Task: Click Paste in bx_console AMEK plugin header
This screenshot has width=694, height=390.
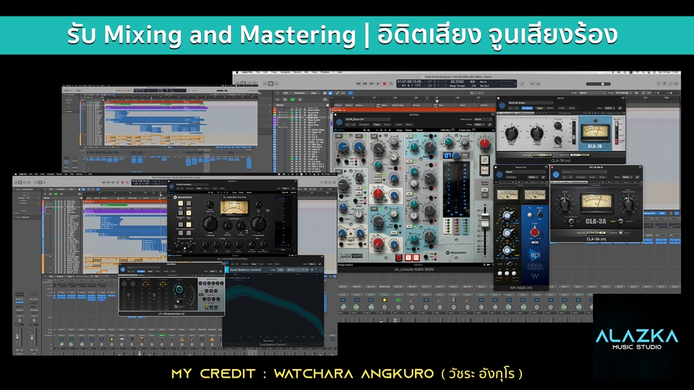Action: coord(387,125)
